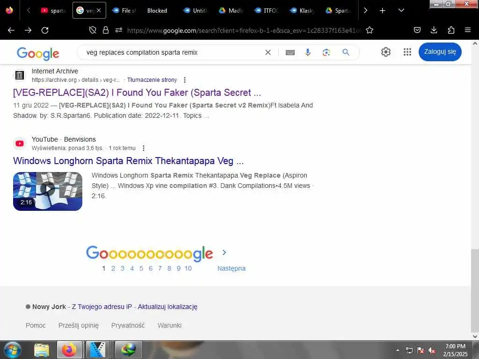Click the Google search text box
Screen dimensions: 479x359
[x=173, y=52]
